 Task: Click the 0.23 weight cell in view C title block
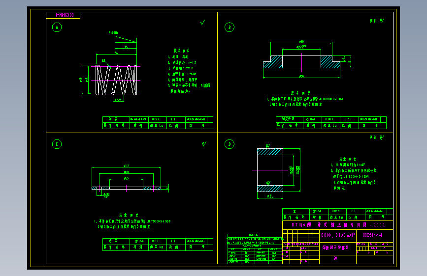click(x=155, y=241)
